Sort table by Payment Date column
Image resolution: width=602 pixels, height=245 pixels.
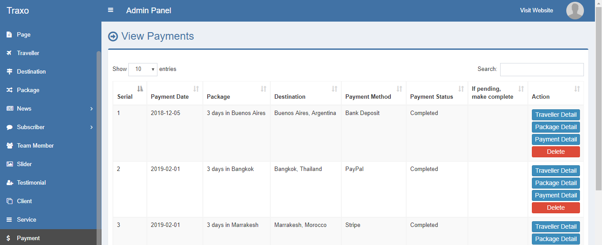(175, 93)
